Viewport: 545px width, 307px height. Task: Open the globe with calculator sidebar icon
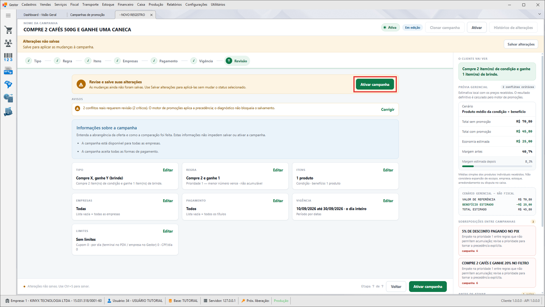pyautogui.click(x=8, y=98)
